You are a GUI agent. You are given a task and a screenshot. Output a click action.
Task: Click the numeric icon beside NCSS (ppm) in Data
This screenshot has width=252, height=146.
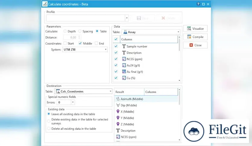pos(124,59)
